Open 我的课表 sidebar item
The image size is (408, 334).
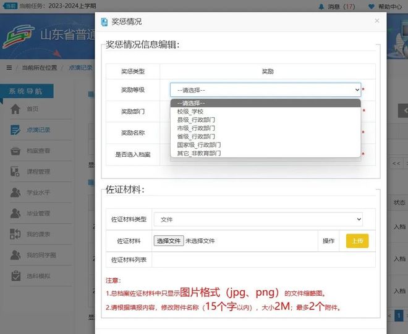pos(38,234)
